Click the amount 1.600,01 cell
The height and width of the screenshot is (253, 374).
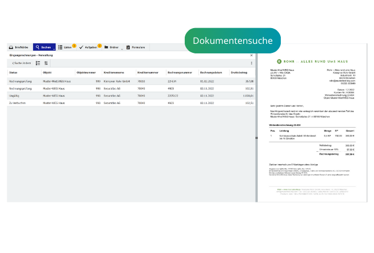tap(248, 96)
